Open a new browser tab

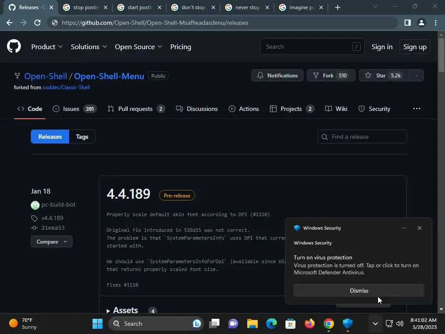click(337, 7)
